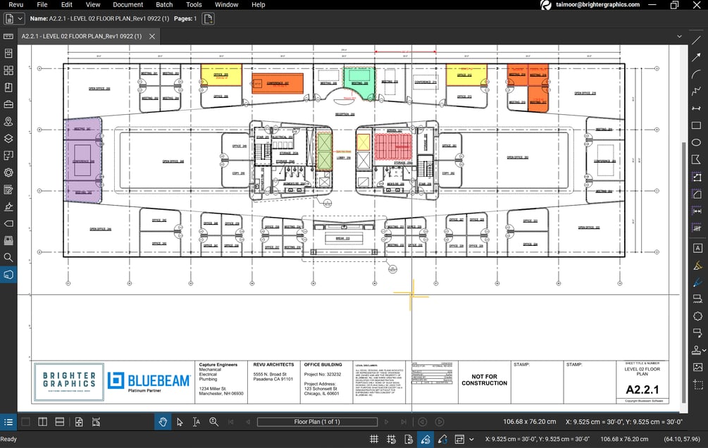Open the Batch menu
Screen dimensions: 708x448
[164, 5]
